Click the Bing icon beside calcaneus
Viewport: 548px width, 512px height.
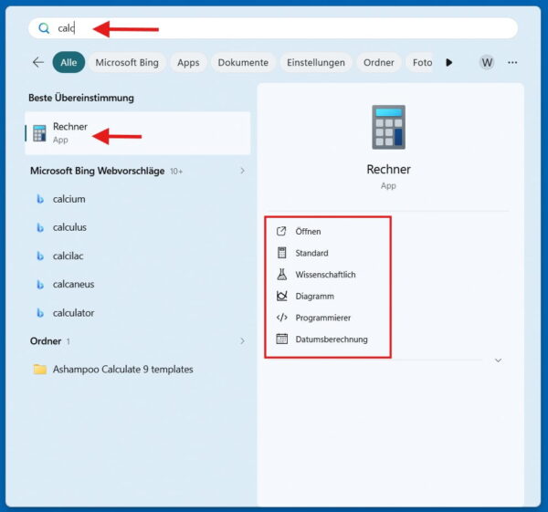[40, 285]
